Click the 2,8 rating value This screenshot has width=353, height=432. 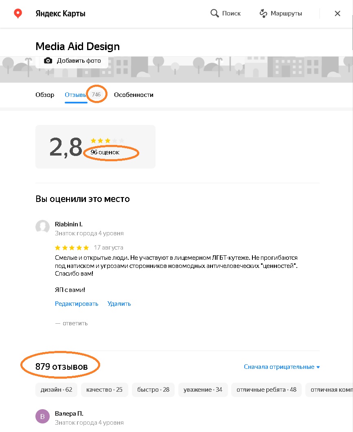(x=66, y=147)
